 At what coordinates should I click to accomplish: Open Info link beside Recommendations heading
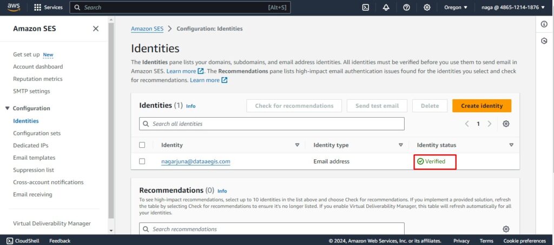222,191
